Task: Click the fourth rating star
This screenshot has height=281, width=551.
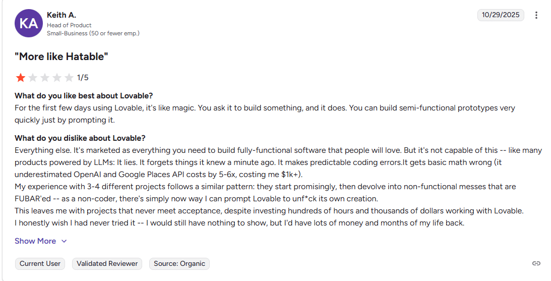Action: click(x=57, y=78)
